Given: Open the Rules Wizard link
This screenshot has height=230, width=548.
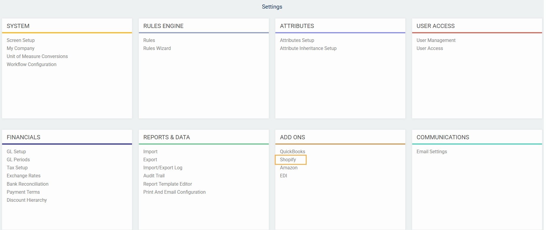Looking at the screenshot, I should point(157,48).
